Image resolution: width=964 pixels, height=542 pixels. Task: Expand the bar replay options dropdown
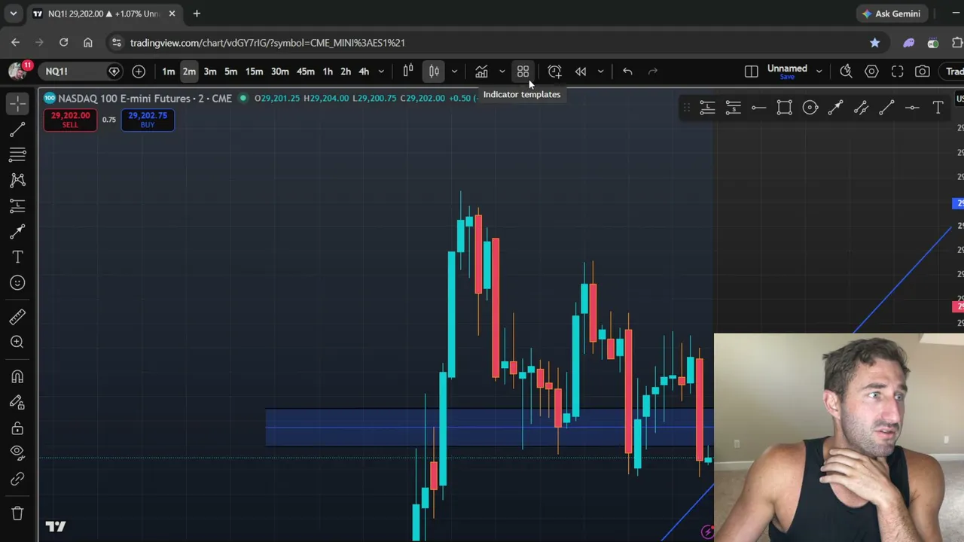pyautogui.click(x=600, y=72)
